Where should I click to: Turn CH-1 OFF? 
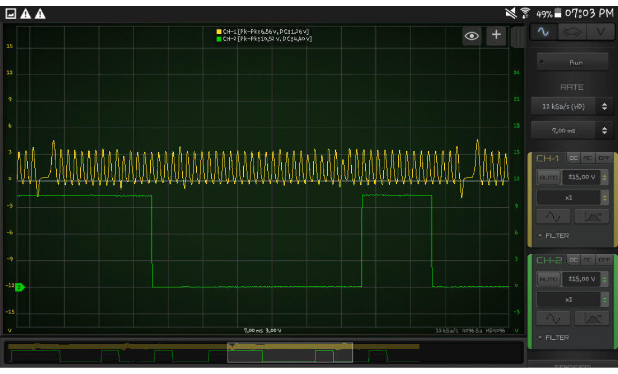(x=604, y=158)
